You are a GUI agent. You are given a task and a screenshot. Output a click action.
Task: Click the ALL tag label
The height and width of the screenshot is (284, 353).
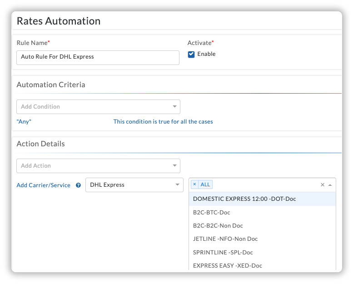205,184
